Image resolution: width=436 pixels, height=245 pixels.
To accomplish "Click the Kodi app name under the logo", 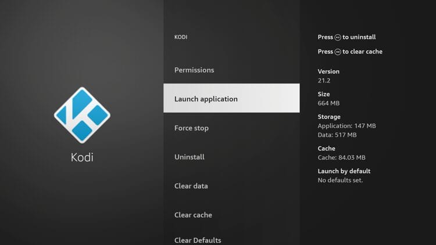I will (x=82, y=157).
